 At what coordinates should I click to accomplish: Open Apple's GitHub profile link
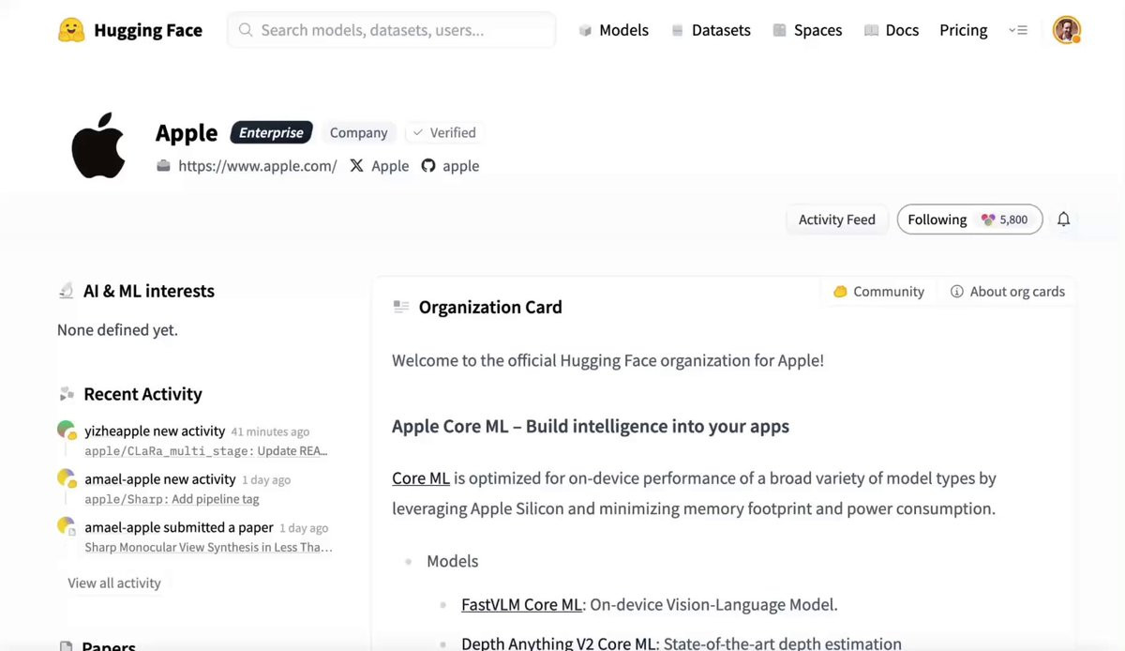[x=450, y=166]
